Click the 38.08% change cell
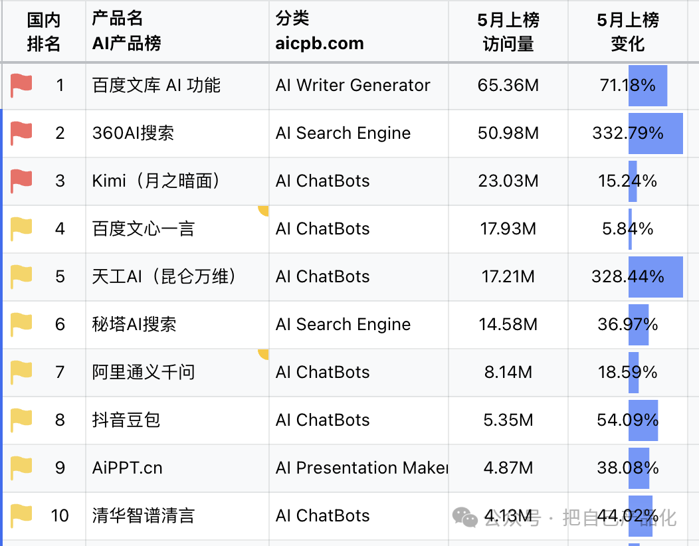 coord(628,468)
